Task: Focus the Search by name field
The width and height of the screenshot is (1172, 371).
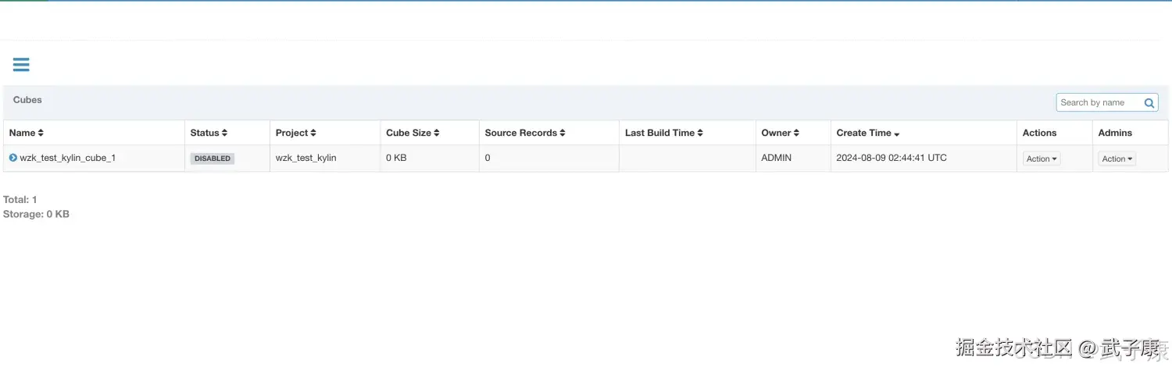Action: coord(1099,103)
